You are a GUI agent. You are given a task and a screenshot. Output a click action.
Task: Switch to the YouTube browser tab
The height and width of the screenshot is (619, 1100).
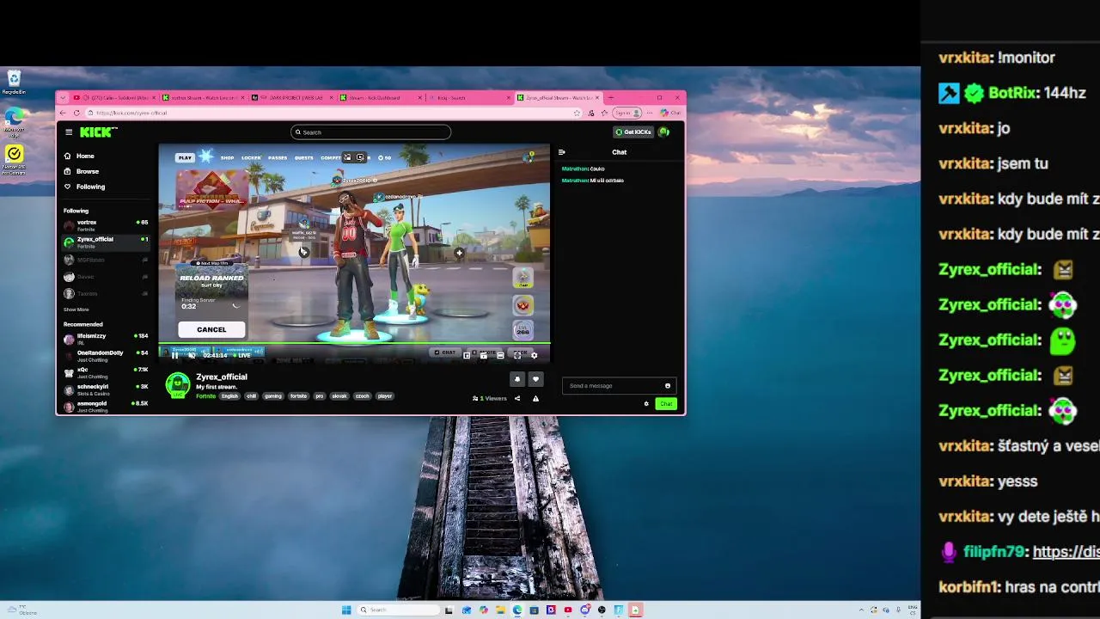tap(113, 97)
